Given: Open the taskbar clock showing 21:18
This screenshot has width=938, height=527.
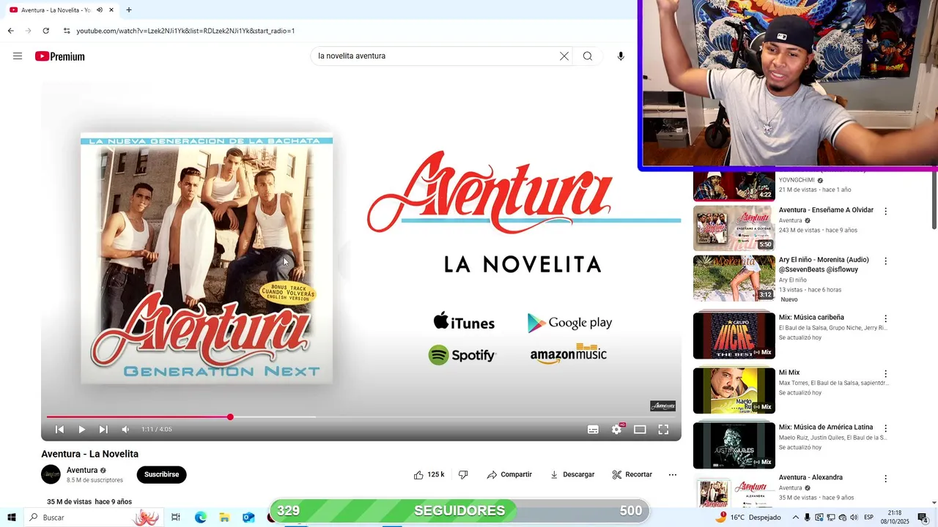Looking at the screenshot, I should (x=895, y=517).
